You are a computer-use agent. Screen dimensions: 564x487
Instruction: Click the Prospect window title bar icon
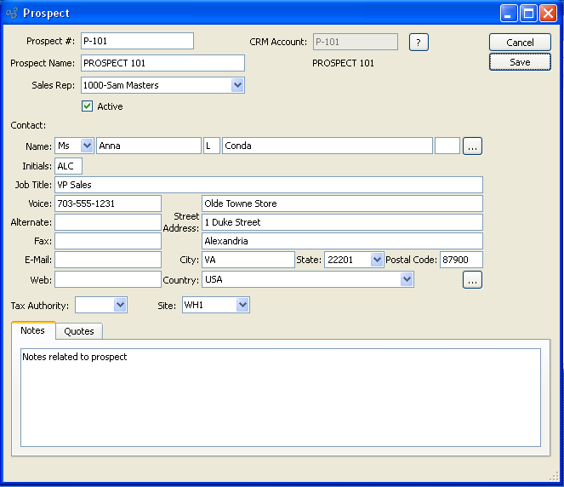pos(12,14)
